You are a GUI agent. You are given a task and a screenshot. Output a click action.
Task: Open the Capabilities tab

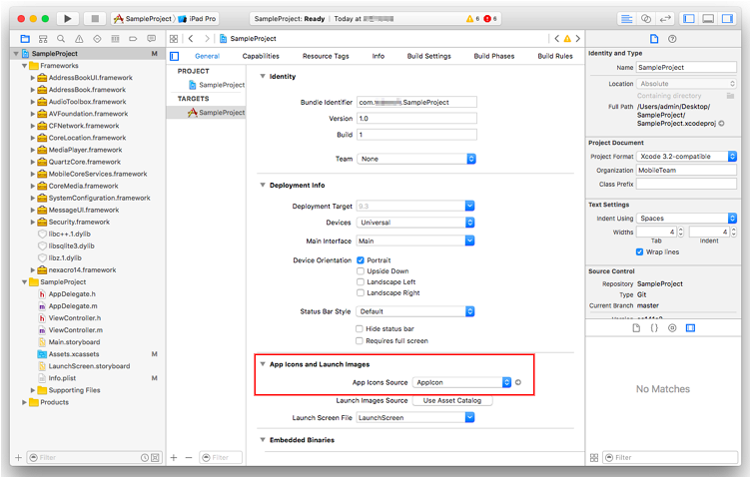point(260,56)
